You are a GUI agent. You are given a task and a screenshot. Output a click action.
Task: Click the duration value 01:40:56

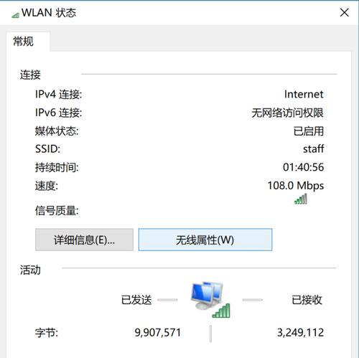tap(303, 167)
